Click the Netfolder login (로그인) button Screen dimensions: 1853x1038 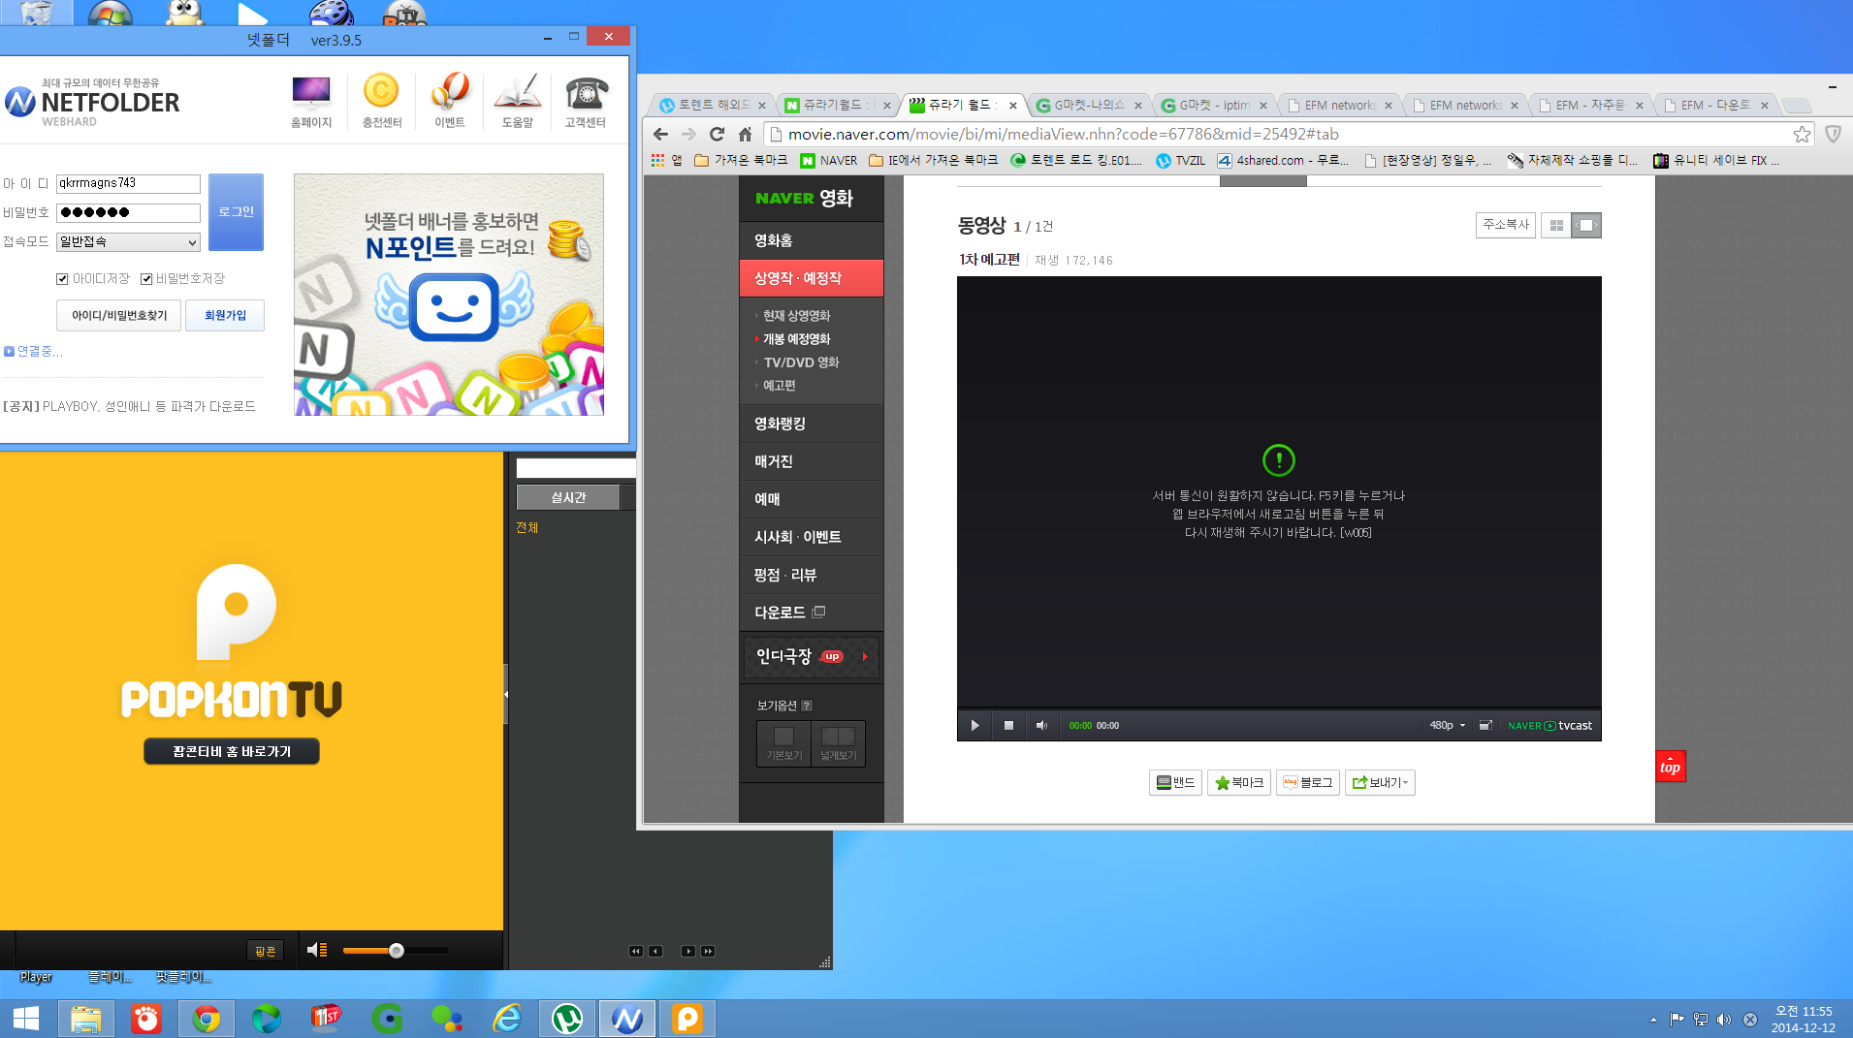pos(236,212)
